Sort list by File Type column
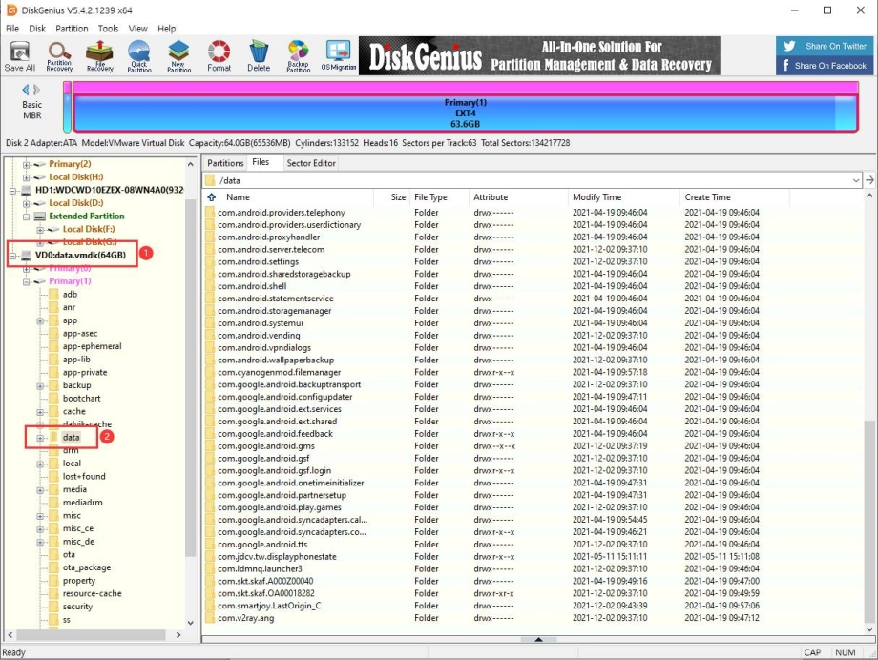The width and height of the screenshot is (878, 660). (430, 197)
